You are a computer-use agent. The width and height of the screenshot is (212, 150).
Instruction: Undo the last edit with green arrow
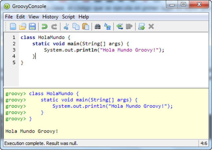point(44,26)
